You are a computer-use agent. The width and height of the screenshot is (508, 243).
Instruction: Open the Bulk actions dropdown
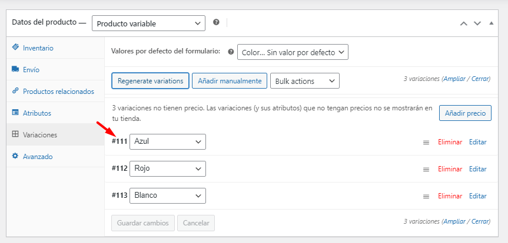pos(305,81)
